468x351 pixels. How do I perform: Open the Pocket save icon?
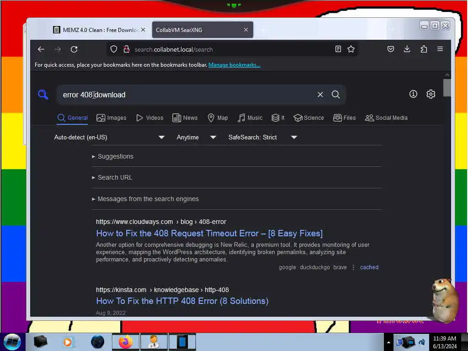pos(391,49)
